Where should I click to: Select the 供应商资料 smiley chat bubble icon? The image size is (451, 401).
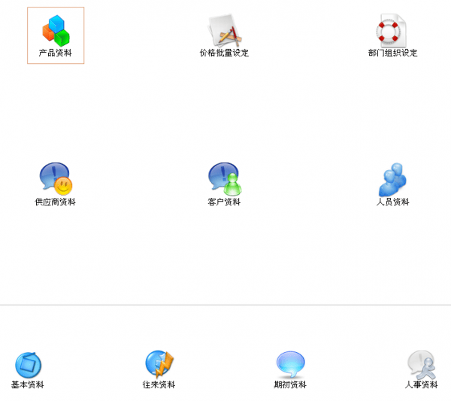[56, 179]
